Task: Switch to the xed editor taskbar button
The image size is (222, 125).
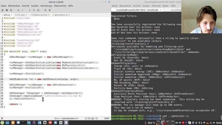Action: pos(66,123)
